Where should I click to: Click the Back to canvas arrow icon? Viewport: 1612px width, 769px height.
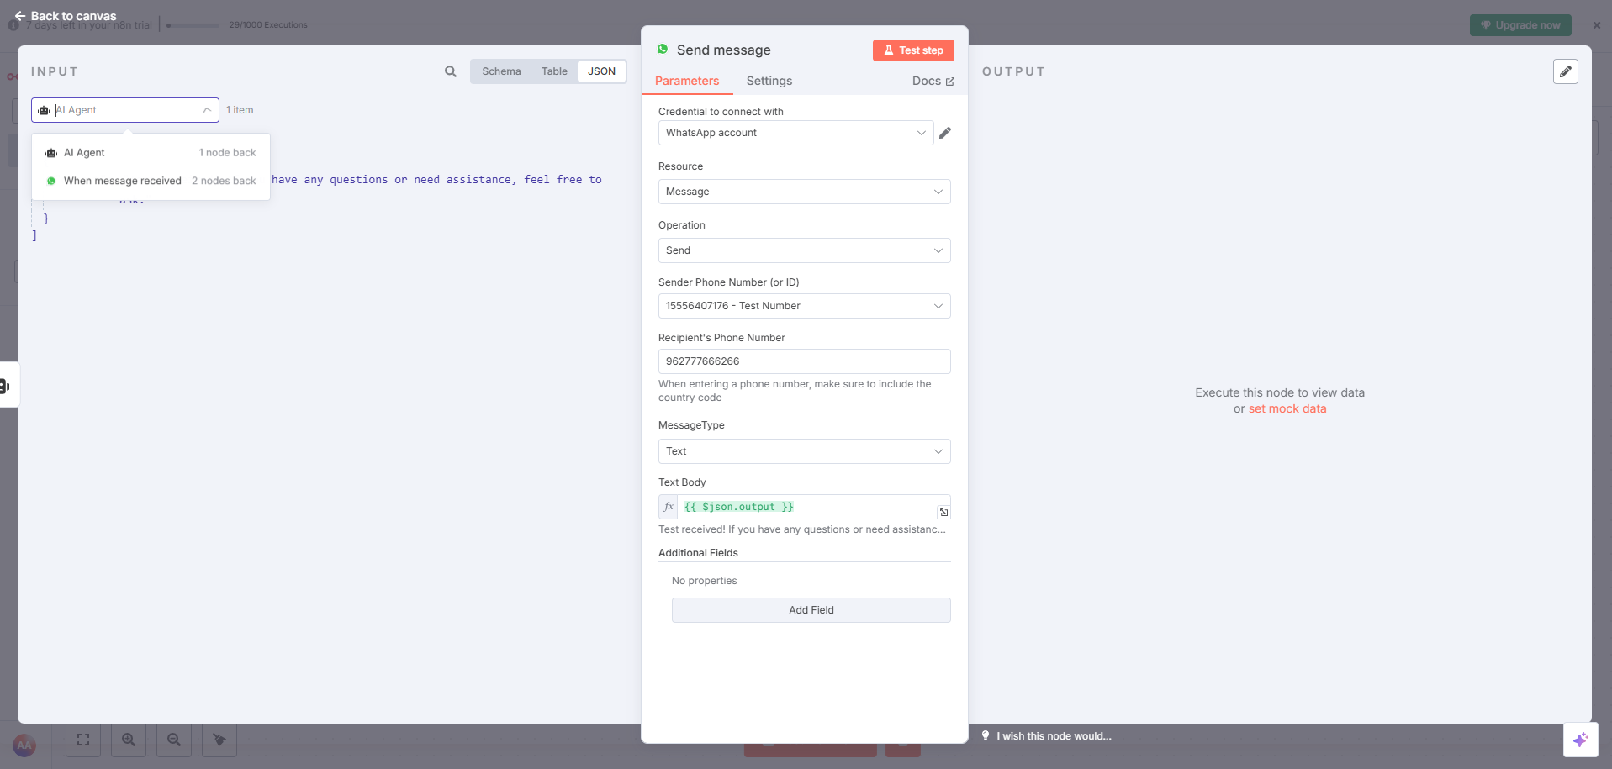[x=20, y=16]
